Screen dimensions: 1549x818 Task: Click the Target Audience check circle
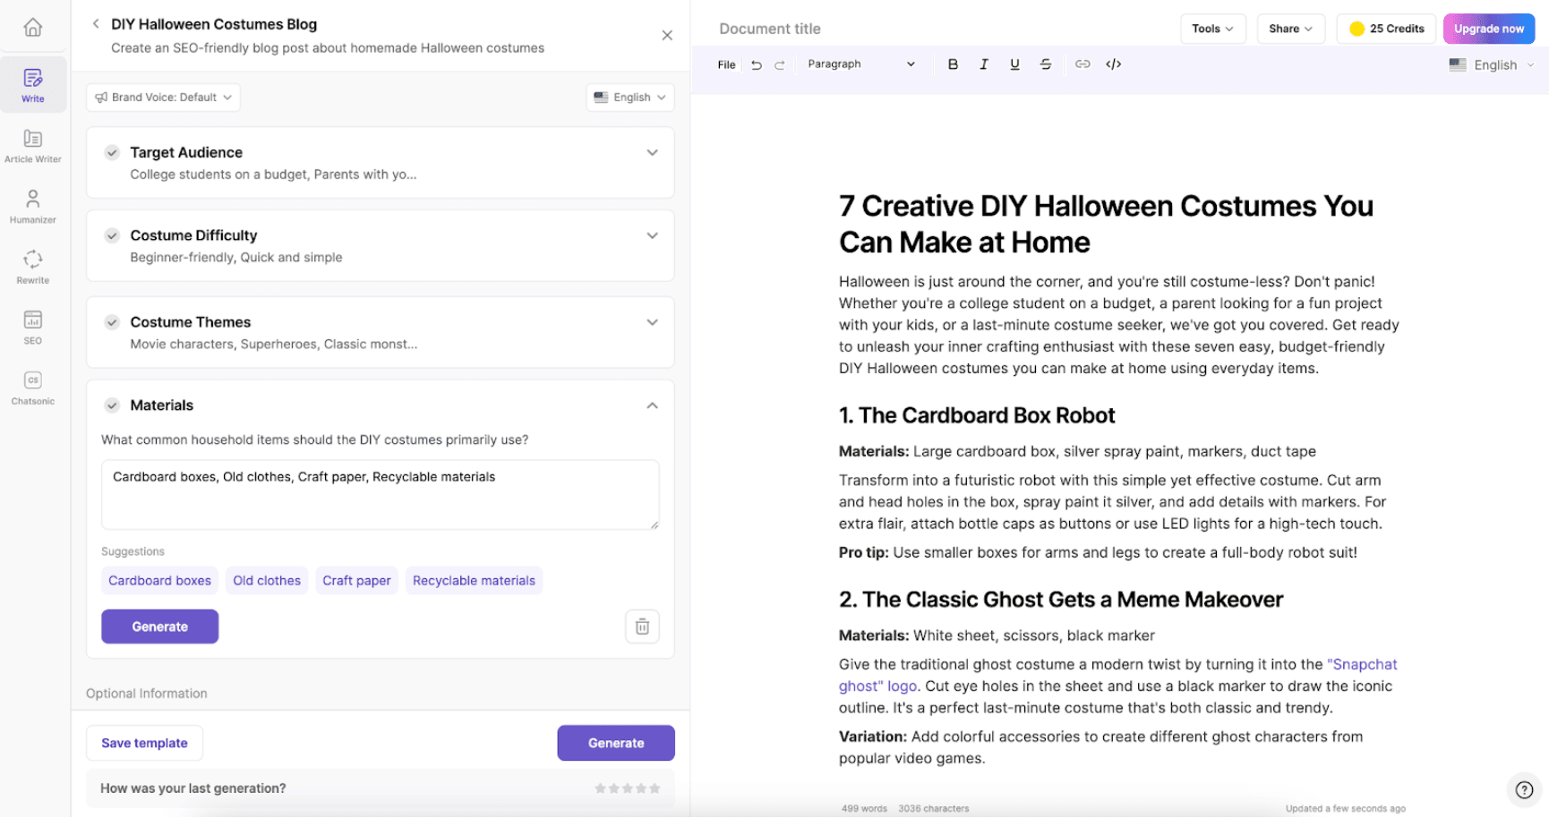pyautogui.click(x=112, y=153)
